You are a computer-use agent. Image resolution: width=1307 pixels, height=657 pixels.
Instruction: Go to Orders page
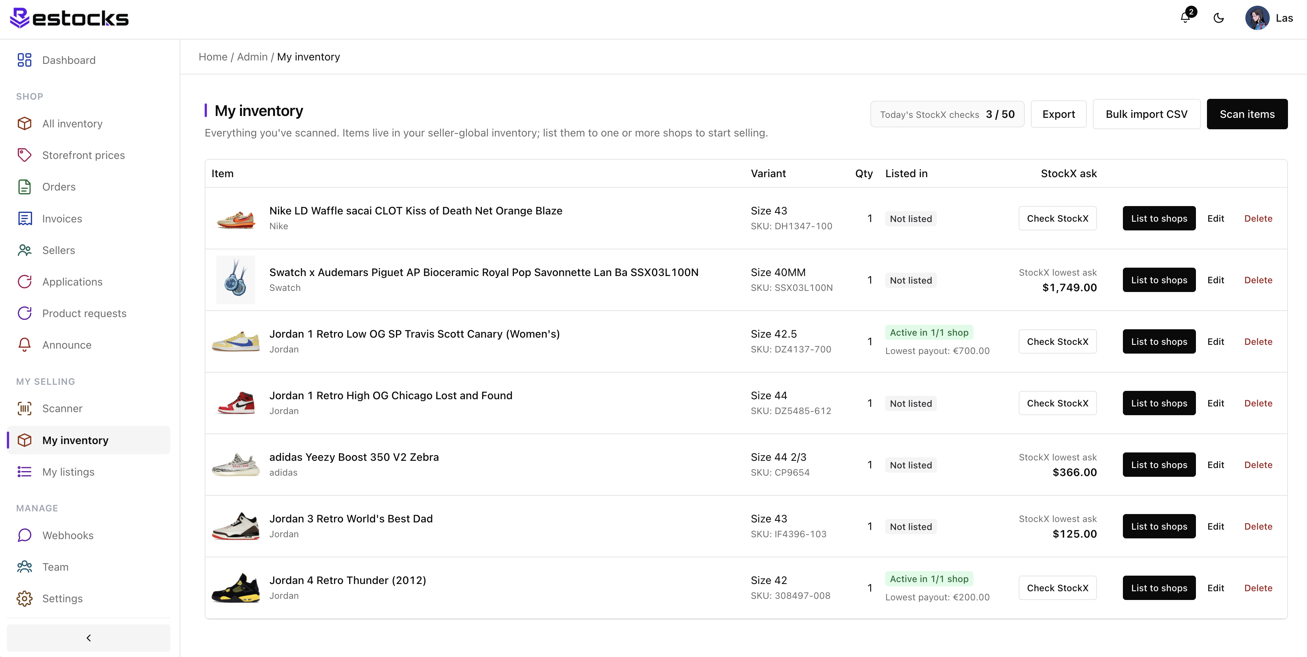point(88,187)
